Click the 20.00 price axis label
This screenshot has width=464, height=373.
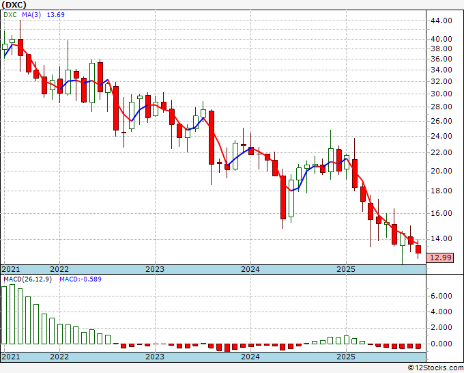(x=441, y=171)
